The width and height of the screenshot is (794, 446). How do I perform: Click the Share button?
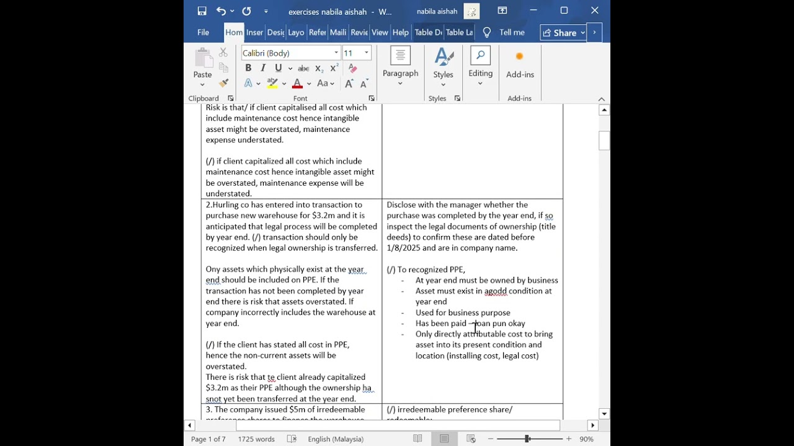(563, 33)
